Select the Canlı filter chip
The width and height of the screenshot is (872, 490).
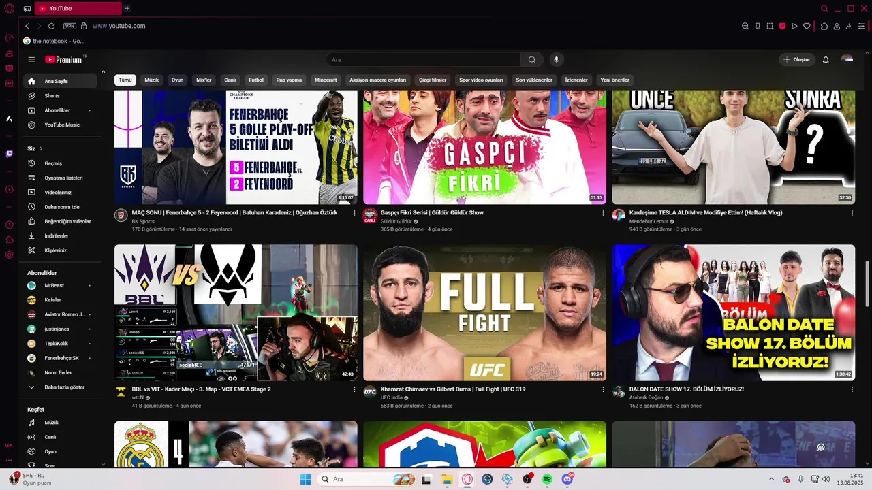coord(230,80)
